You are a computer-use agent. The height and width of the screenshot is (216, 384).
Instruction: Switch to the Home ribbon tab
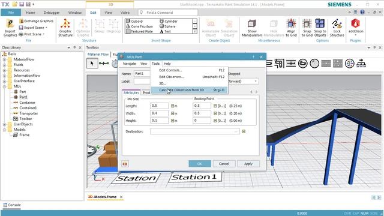(x=31, y=13)
